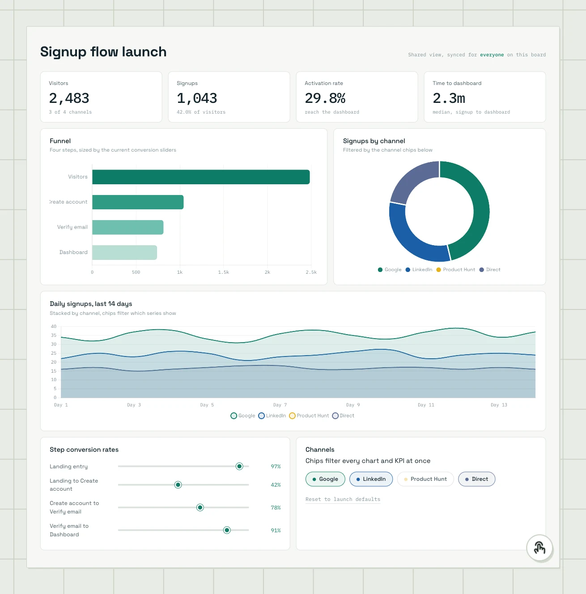This screenshot has width=586, height=594.
Task: Select the Create account to Verify email slider handle
Action: [x=200, y=507]
